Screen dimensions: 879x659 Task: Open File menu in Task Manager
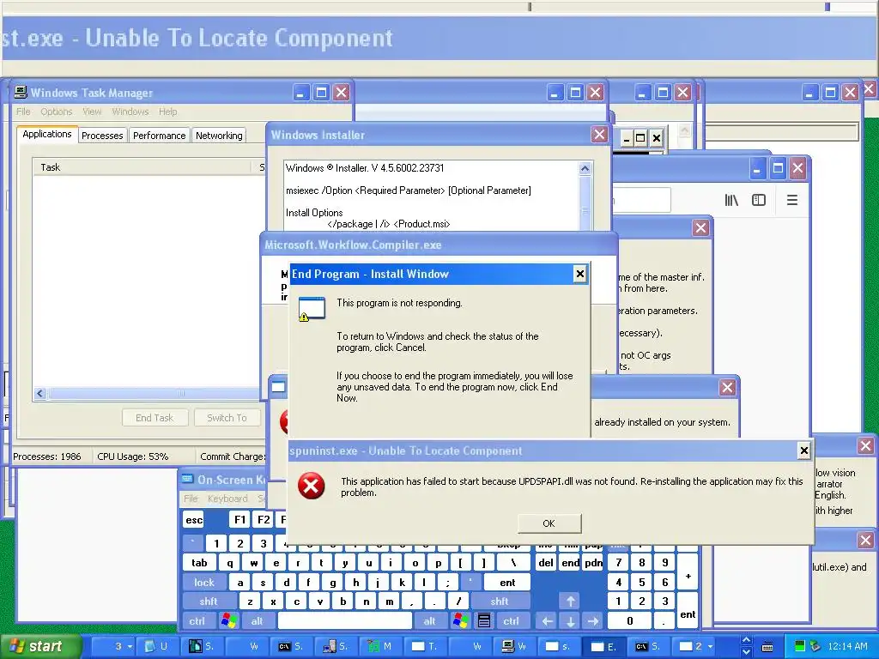pos(23,112)
